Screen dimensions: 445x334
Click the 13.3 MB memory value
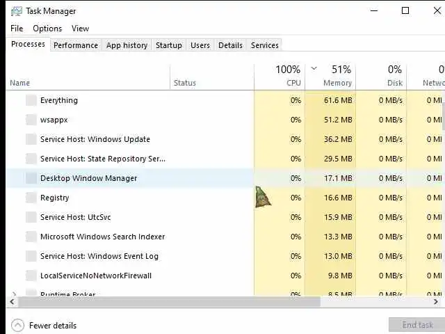point(338,237)
